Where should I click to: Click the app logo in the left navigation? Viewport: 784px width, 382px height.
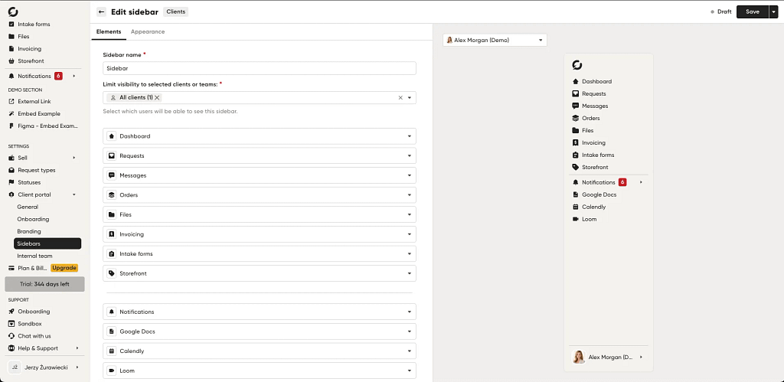pyautogui.click(x=14, y=11)
